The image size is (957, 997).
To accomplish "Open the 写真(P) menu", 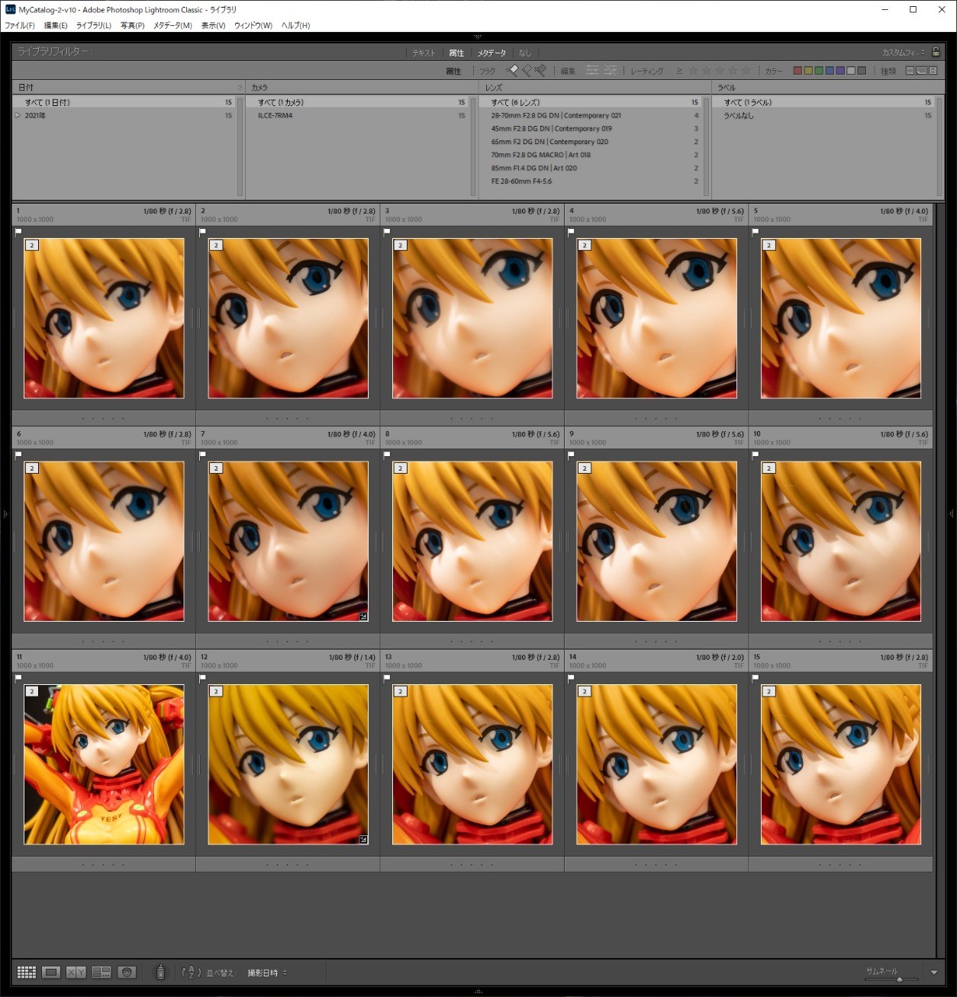I will [133, 25].
